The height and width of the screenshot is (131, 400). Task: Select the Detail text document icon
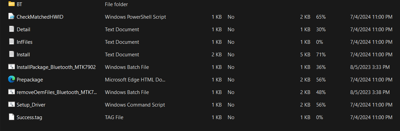point(12,29)
